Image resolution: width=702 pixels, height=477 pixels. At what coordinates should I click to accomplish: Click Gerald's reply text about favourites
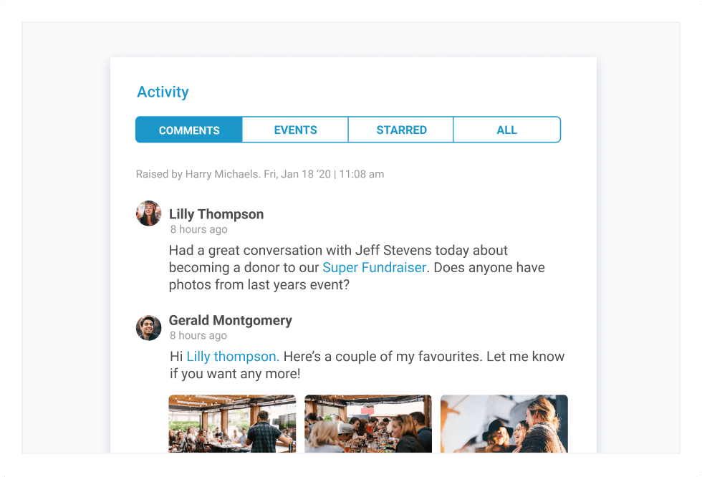coord(423,357)
